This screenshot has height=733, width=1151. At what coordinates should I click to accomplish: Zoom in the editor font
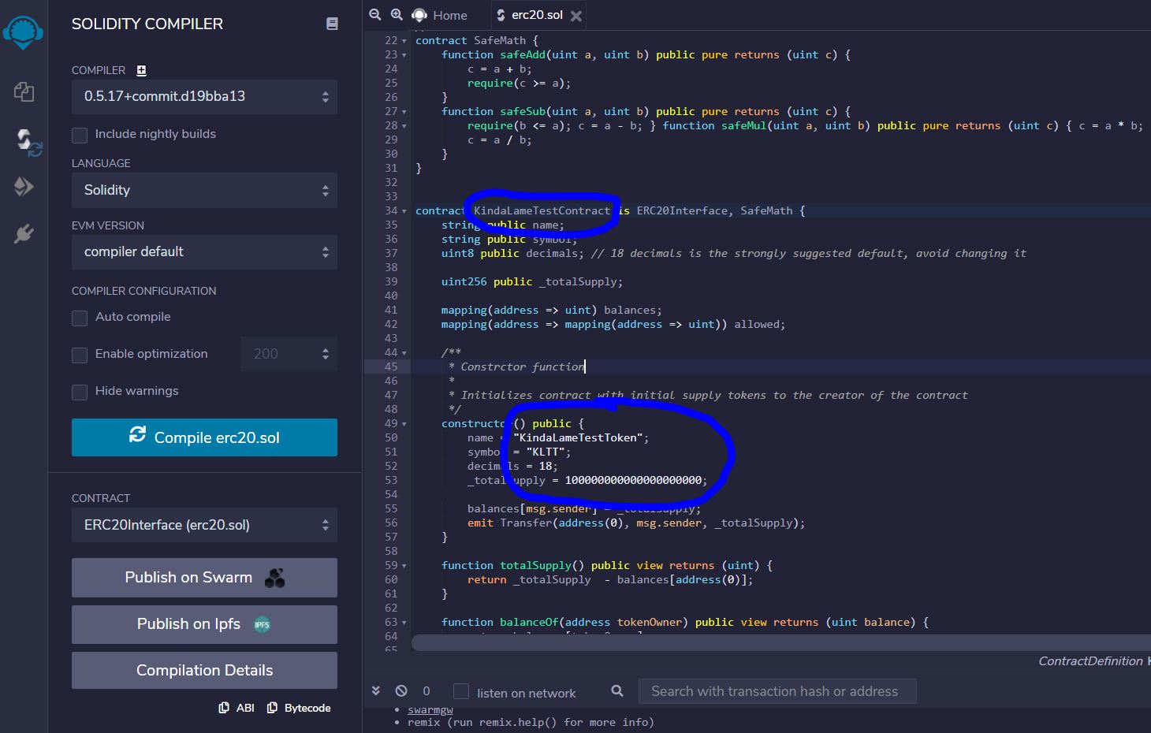point(397,14)
